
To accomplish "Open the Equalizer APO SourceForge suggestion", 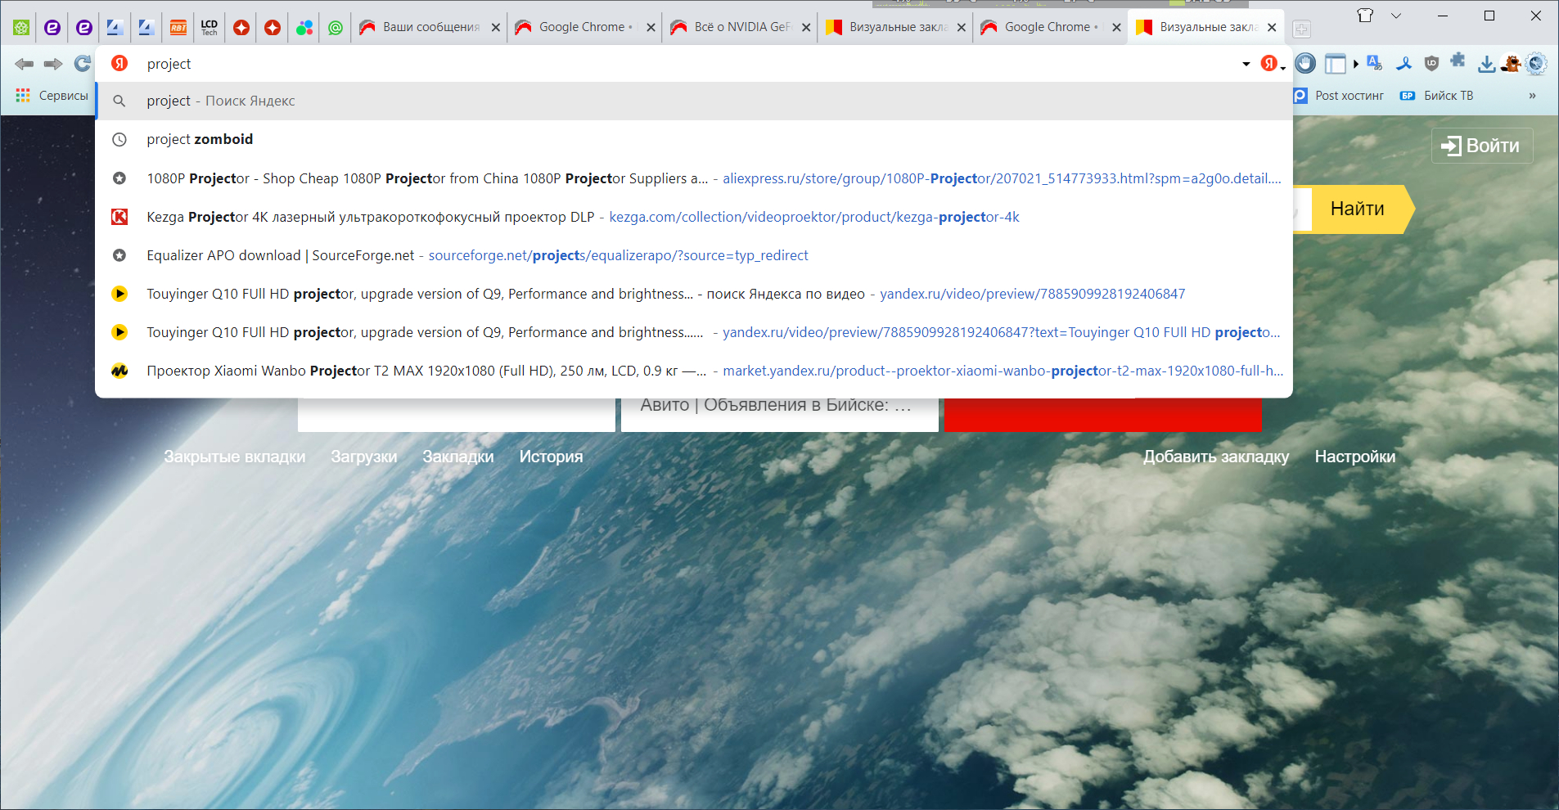I will coord(694,254).
